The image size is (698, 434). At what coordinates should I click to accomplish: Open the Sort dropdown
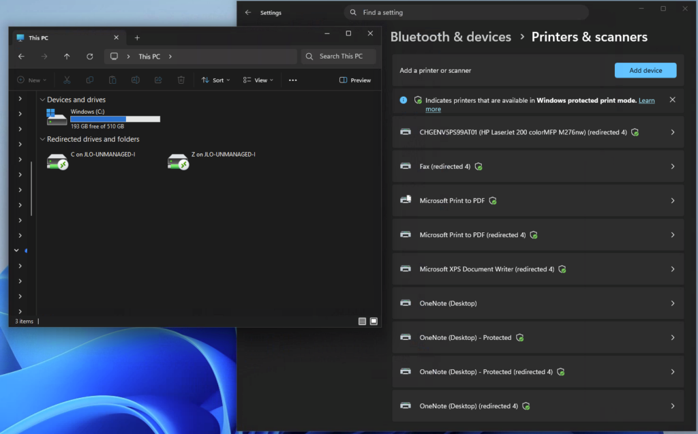click(215, 80)
